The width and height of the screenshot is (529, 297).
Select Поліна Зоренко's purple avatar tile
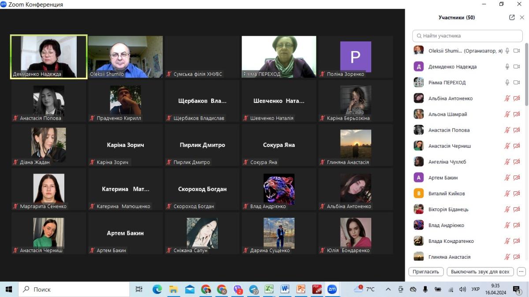(x=355, y=57)
